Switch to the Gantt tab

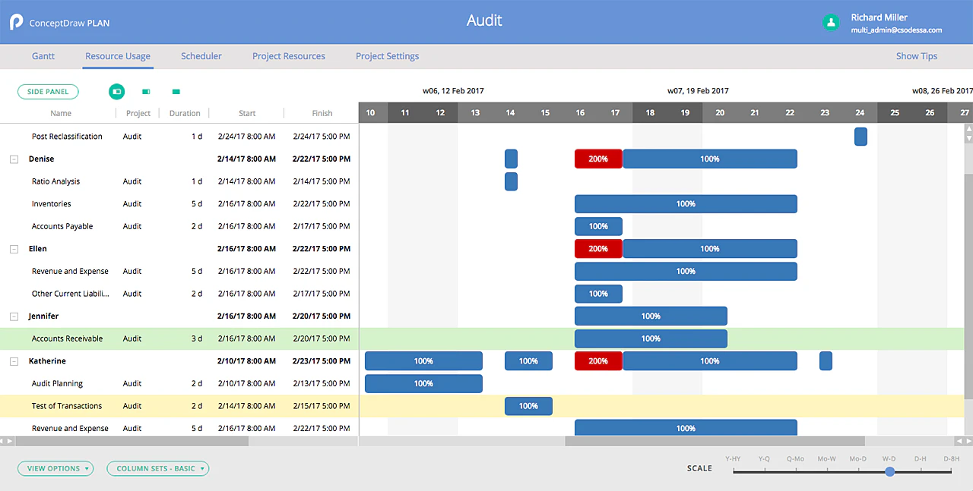click(x=43, y=56)
